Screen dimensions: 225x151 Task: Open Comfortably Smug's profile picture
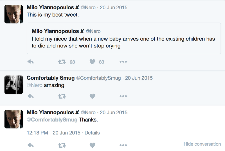13,84
